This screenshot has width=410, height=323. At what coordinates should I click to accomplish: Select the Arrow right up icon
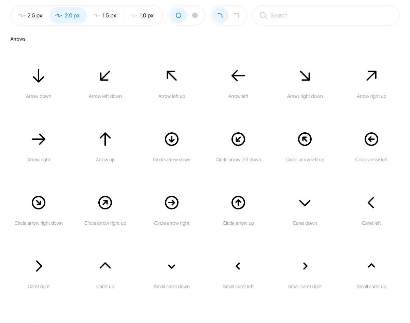(x=371, y=76)
